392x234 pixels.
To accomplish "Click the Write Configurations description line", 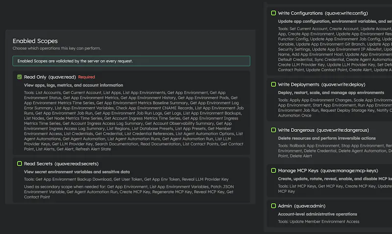I will (x=335, y=21).
